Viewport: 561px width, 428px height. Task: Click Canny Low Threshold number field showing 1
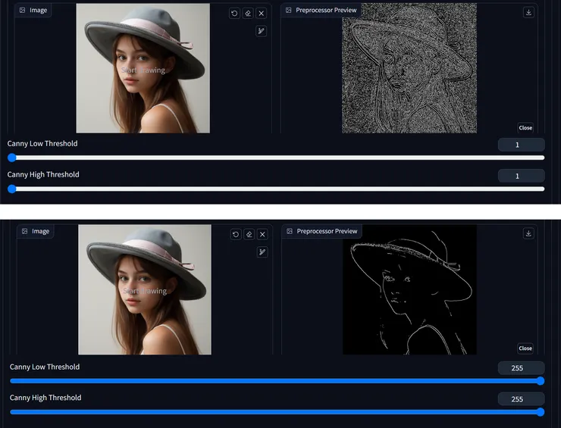click(x=521, y=145)
